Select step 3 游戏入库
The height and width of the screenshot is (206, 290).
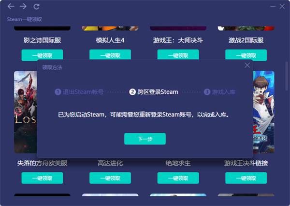point(219,91)
